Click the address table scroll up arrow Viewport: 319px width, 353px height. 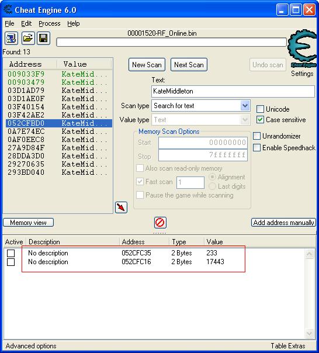click(309, 254)
